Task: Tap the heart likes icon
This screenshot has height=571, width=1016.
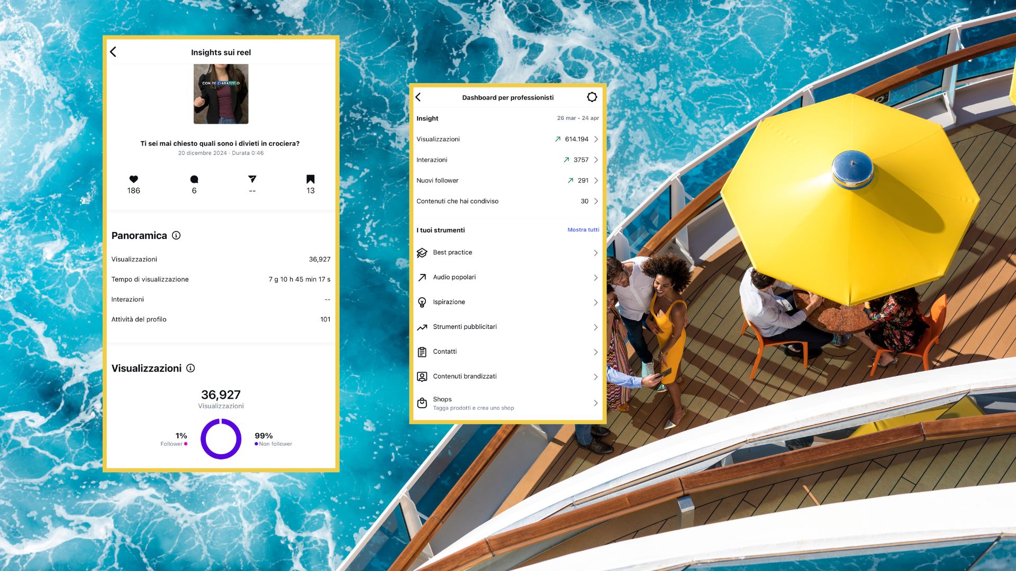Action: [133, 179]
